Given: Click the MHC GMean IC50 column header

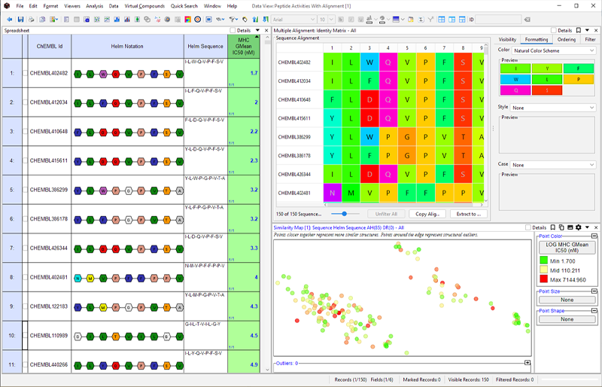Looking at the screenshot, I should (243, 46).
